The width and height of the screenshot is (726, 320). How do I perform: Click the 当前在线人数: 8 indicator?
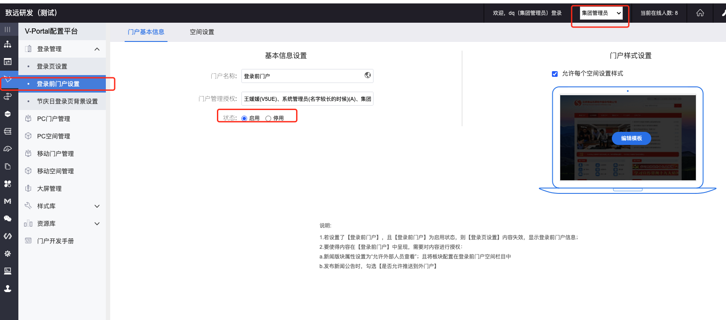point(659,13)
